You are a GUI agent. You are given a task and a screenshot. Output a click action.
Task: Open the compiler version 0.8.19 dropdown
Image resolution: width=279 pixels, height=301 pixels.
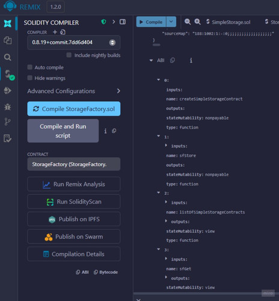pos(74,43)
